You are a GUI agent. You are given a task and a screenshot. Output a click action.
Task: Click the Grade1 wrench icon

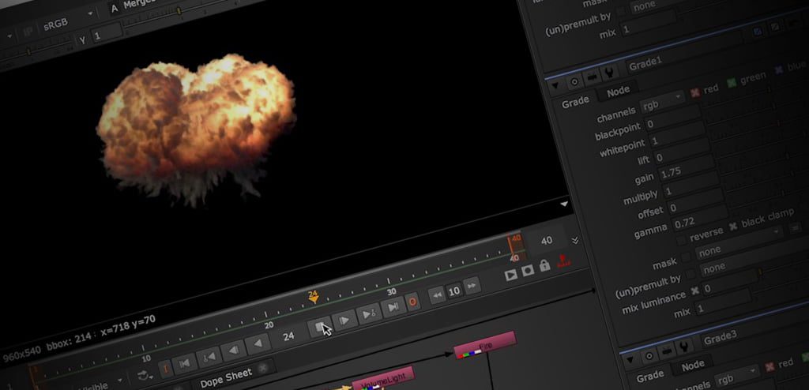click(610, 72)
